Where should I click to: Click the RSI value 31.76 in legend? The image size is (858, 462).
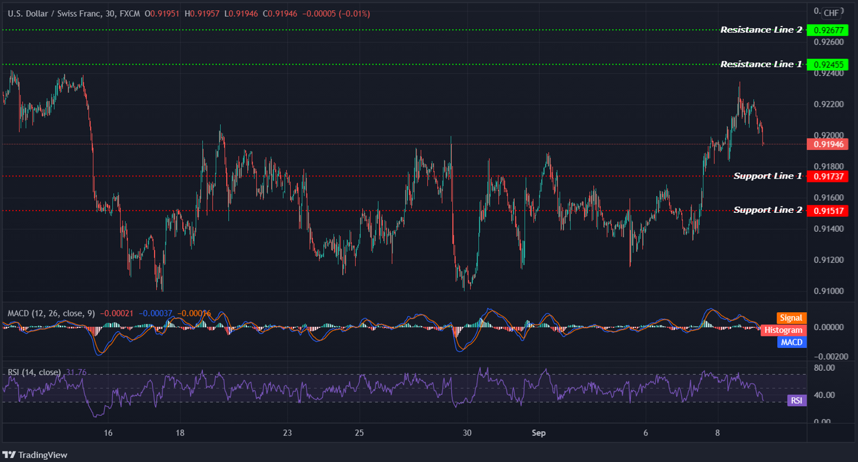pos(76,372)
